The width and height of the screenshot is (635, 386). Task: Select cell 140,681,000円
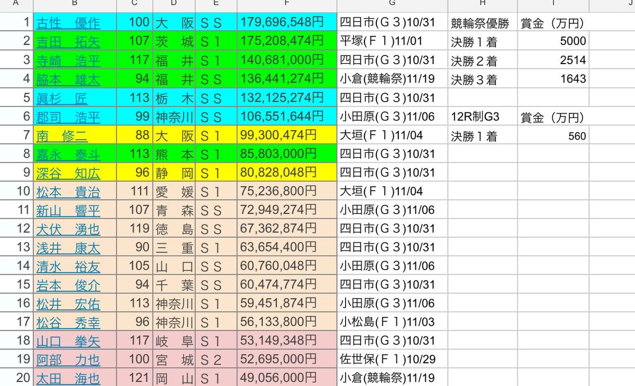[287, 60]
